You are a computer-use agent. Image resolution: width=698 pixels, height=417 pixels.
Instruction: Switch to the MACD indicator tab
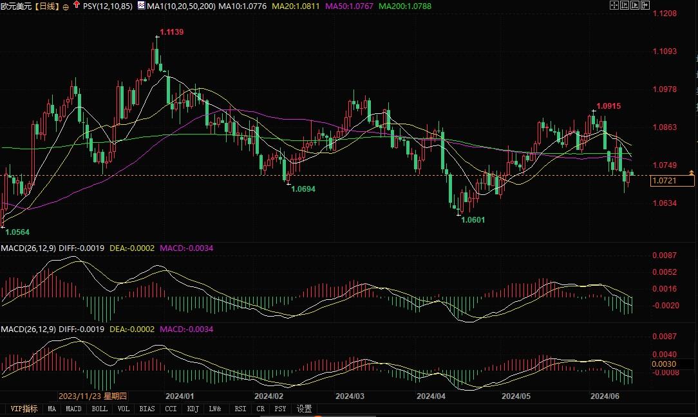pos(73,408)
